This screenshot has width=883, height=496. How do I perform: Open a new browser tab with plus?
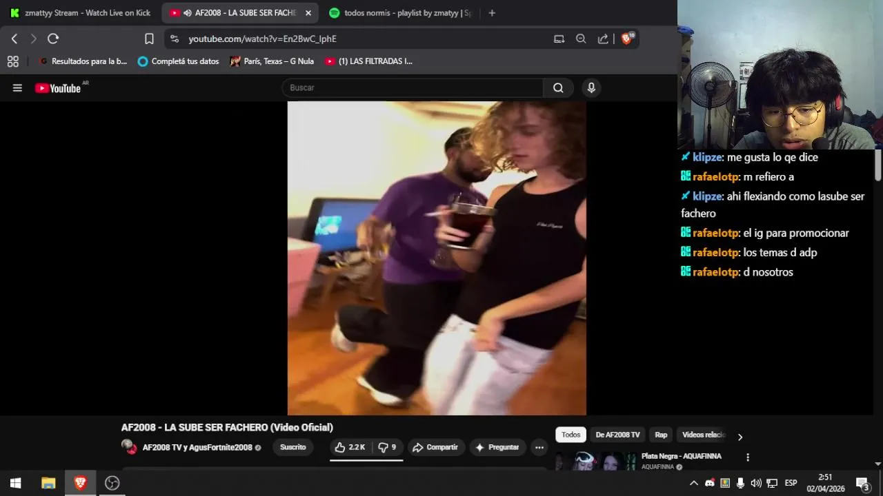(x=492, y=12)
